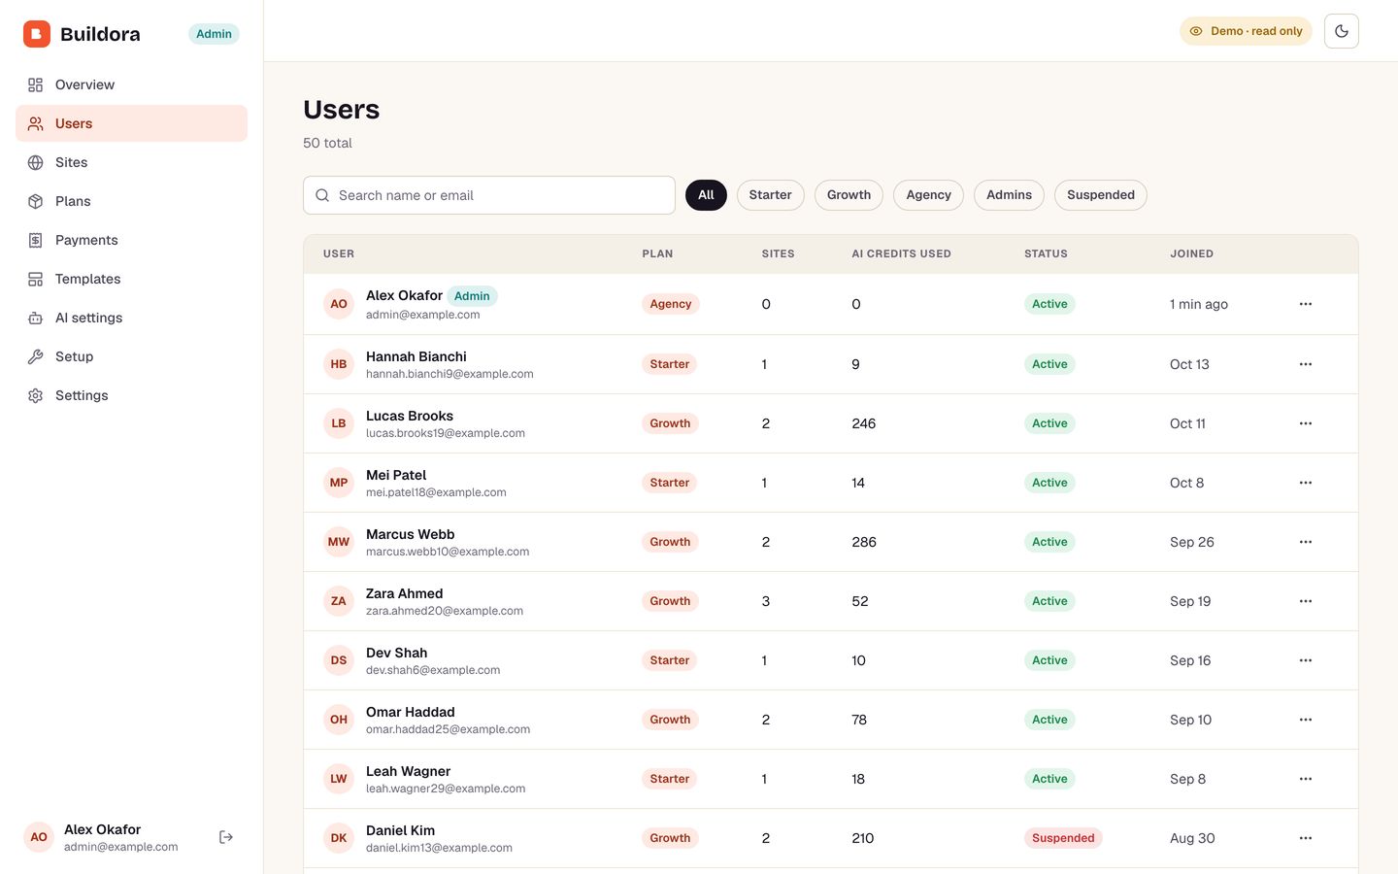Image resolution: width=1398 pixels, height=874 pixels.
Task: Click the DK avatar for Daniel Kim
Action: [x=339, y=838]
